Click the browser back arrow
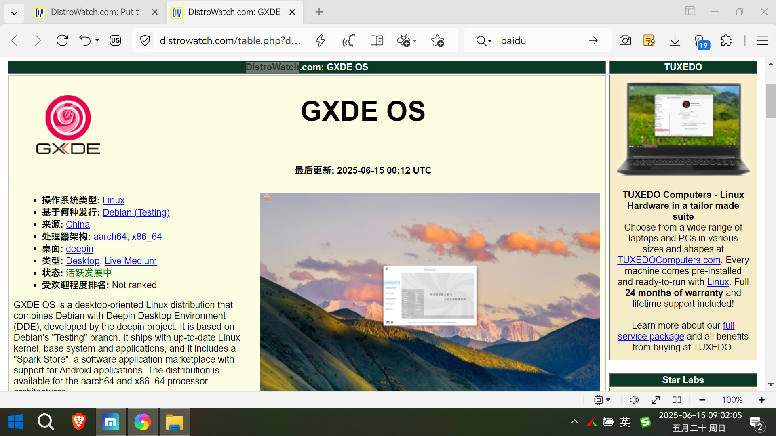This screenshot has height=436, width=776. (x=15, y=40)
